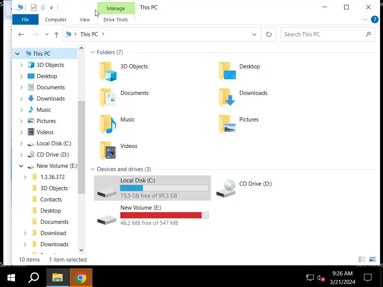Expand the Downloads node under This PC
The height and width of the screenshot is (287, 383).
pyautogui.click(x=21, y=99)
